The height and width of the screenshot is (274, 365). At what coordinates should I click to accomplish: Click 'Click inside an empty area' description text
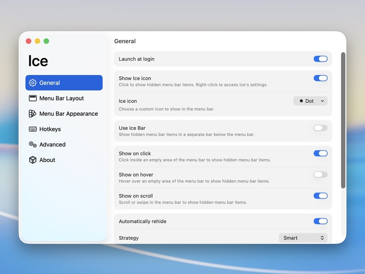[195, 160]
